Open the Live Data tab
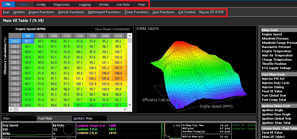Image resolution: width=297 pixels, height=139 pixels. [123, 4]
